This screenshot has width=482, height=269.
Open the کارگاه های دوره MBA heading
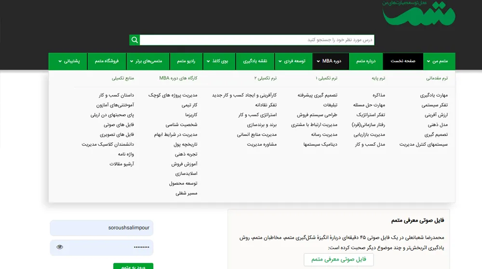[178, 78]
